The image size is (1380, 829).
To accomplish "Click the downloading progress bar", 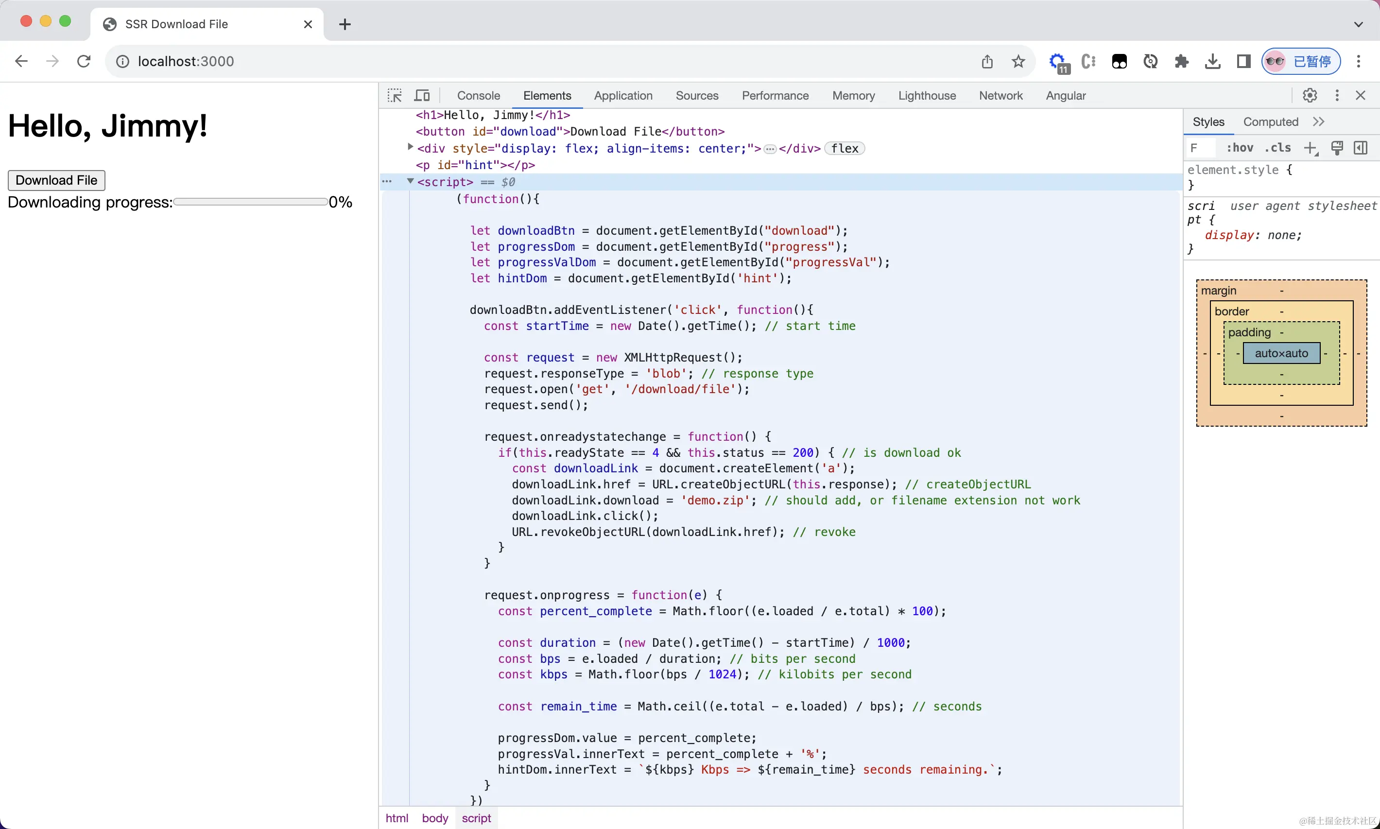I will 251,202.
